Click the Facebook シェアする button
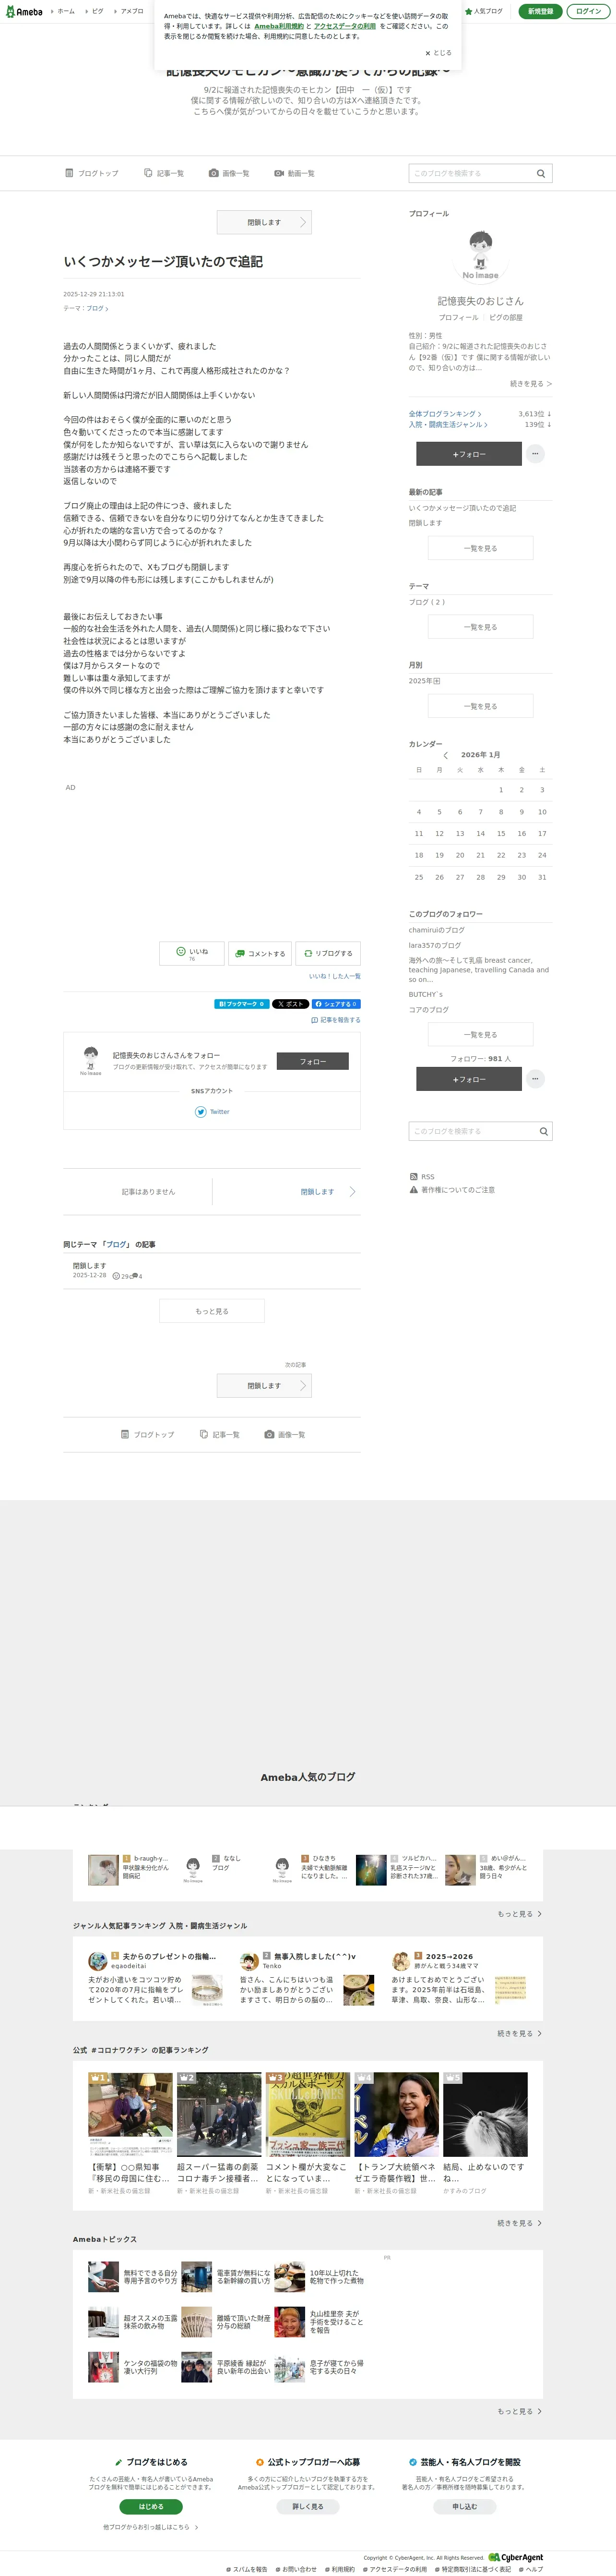 click(x=336, y=1003)
